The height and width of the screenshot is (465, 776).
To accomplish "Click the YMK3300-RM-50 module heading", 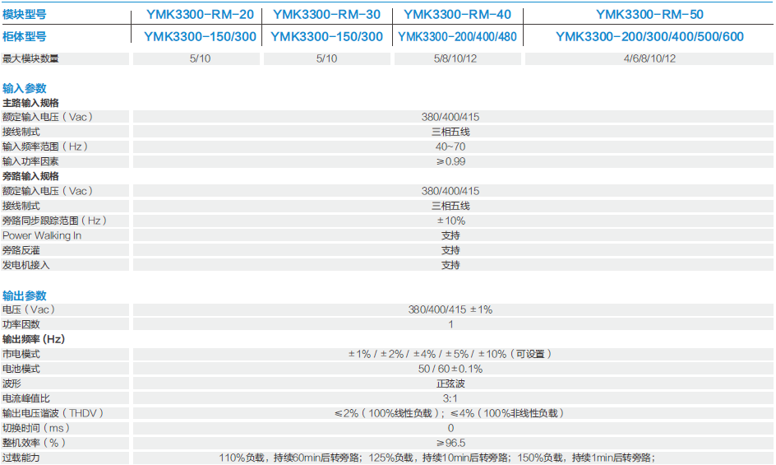I will [649, 14].
